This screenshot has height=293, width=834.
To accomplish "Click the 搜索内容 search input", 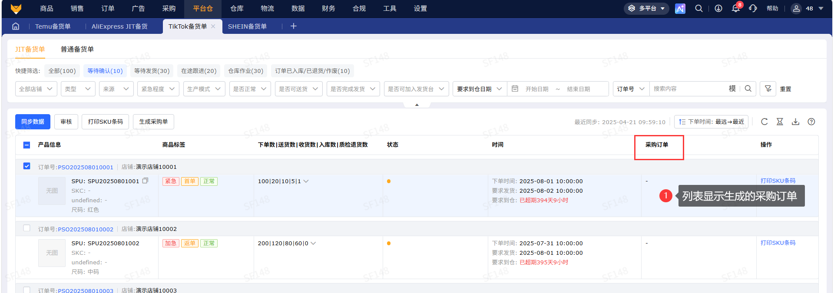I will pyautogui.click(x=688, y=89).
